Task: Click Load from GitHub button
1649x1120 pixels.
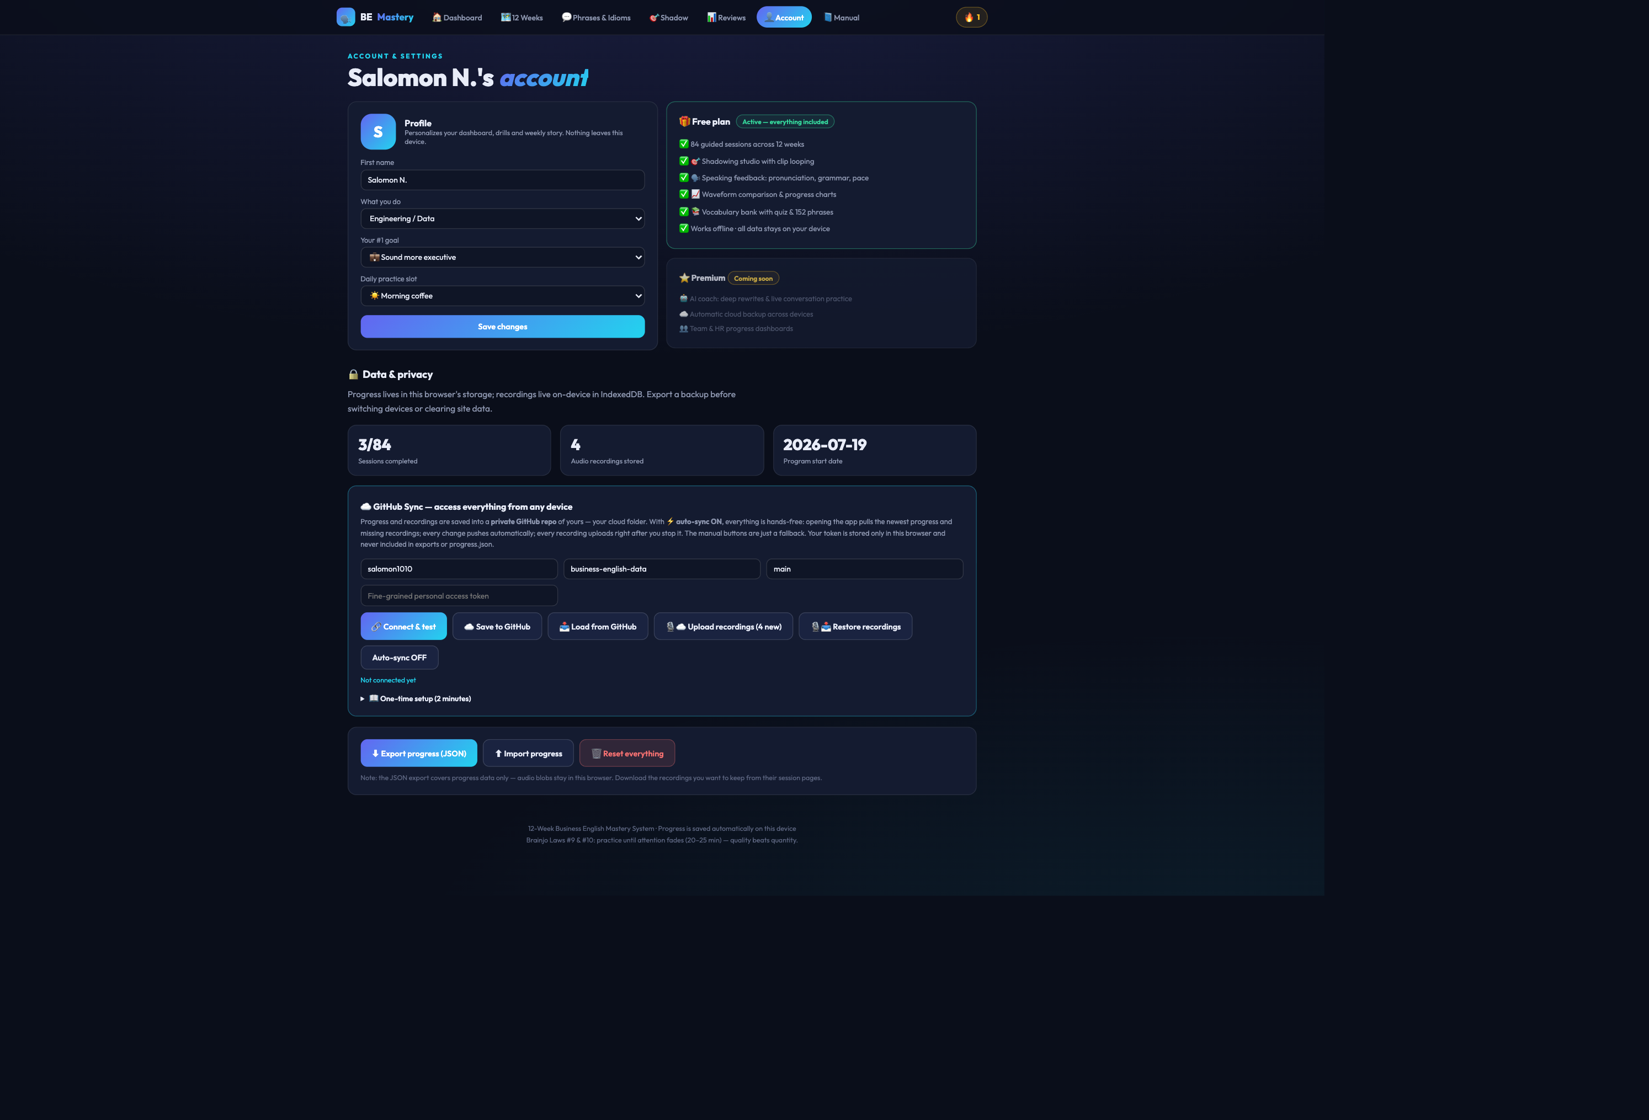Action: (598, 626)
